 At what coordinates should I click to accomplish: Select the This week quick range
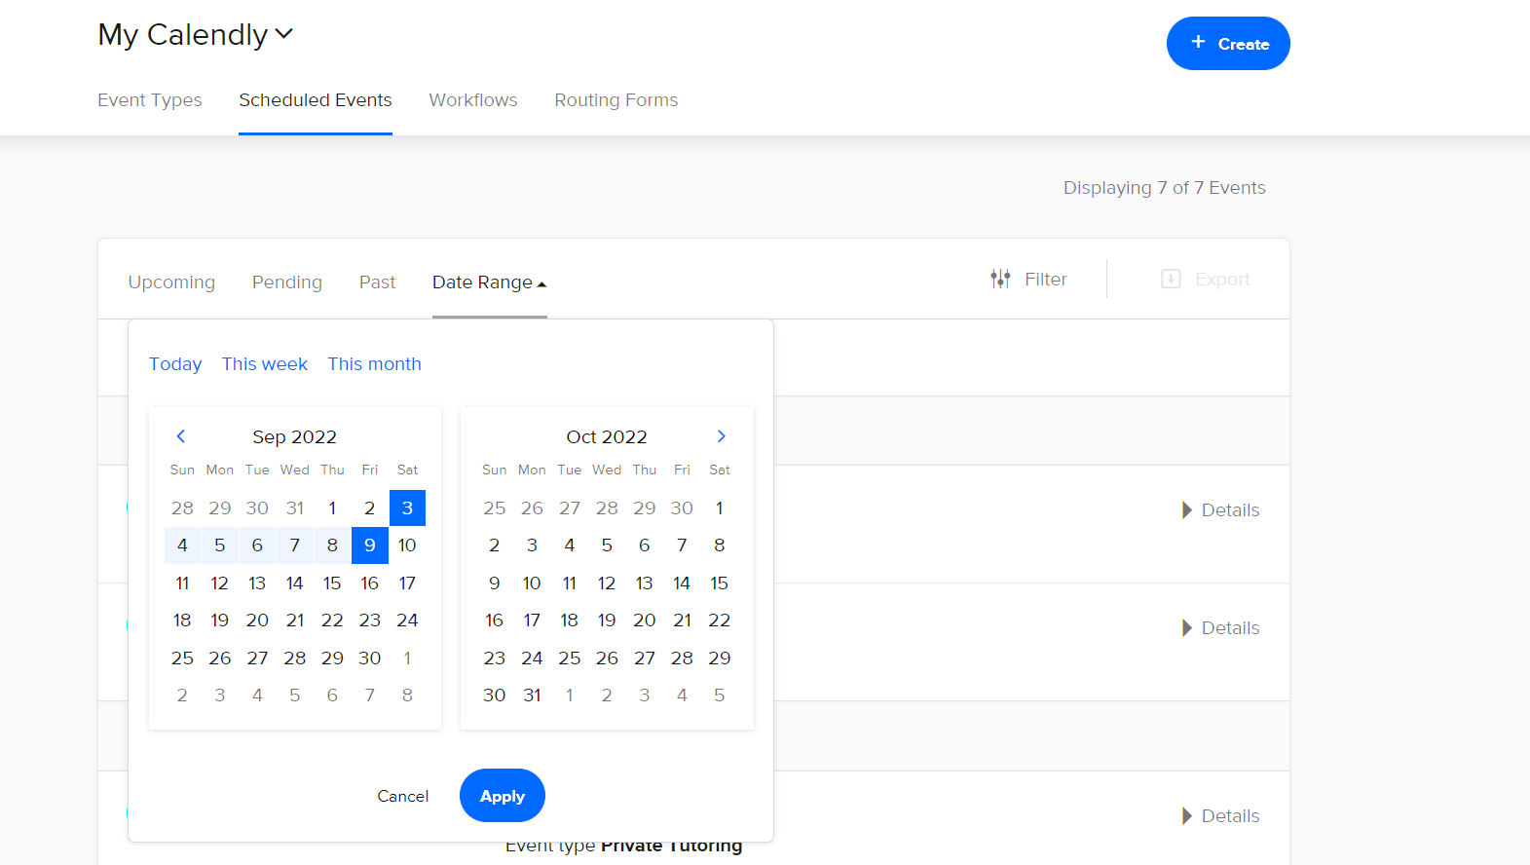(x=265, y=364)
